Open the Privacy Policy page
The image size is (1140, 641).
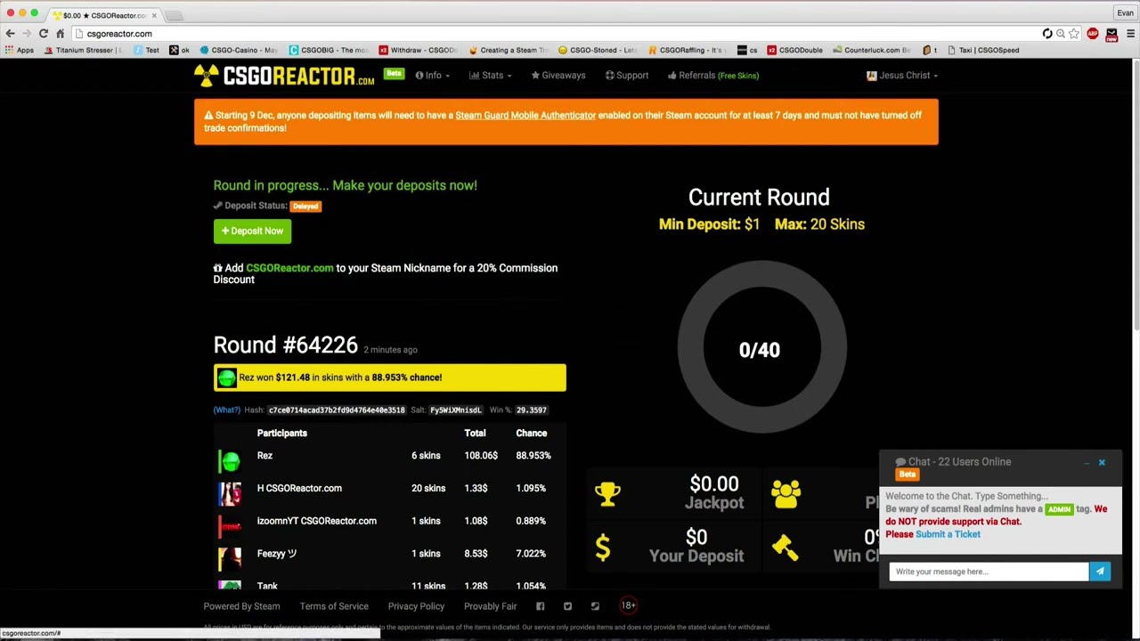(416, 606)
